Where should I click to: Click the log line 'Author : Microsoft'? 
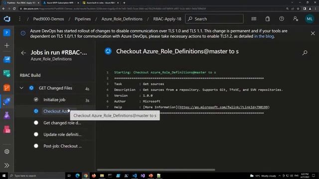pyautogui.click(x=137, y=101)
